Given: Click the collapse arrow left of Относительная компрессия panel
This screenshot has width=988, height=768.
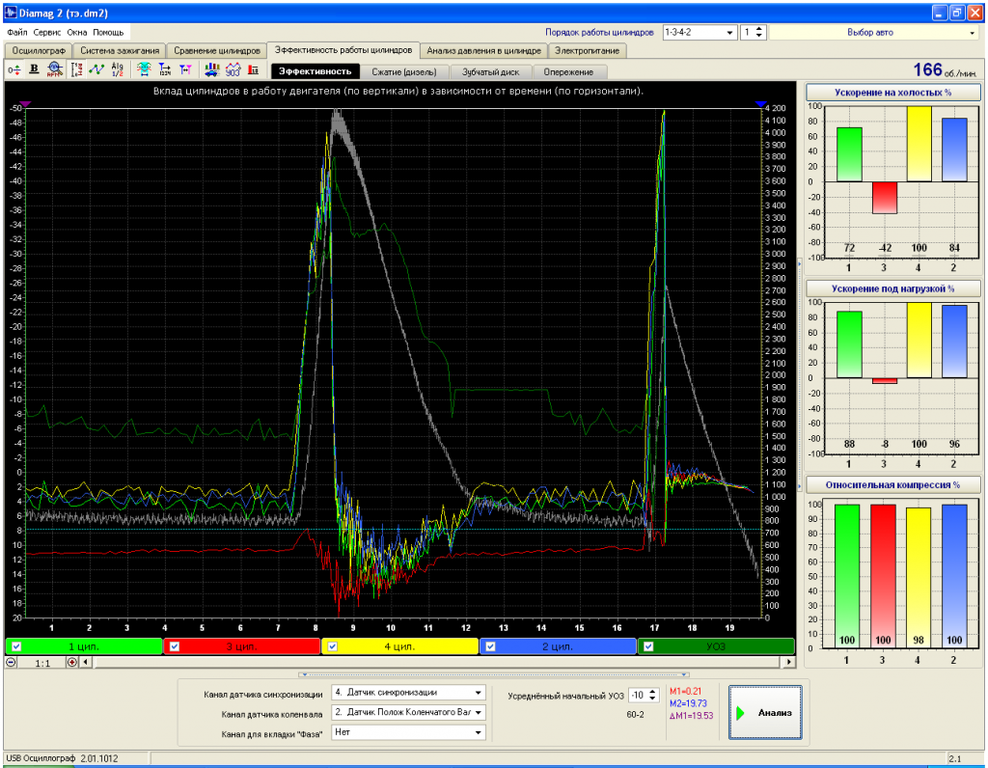Looking at the screenshot, I should (800, 485).
